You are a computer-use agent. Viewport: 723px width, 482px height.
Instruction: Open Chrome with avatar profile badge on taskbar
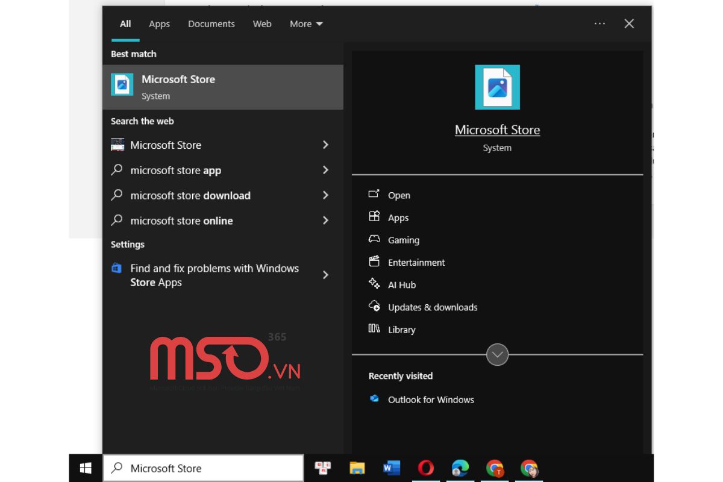(529, 468)
